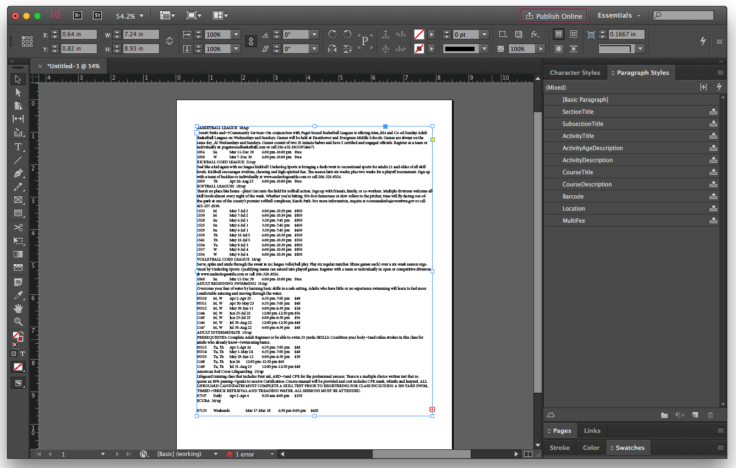The image size is (736, 468).
Task: Select the Page tool
Action: point(18,106)
